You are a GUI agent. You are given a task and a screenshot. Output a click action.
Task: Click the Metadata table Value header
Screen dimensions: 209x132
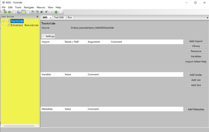[x=75, y=109]
